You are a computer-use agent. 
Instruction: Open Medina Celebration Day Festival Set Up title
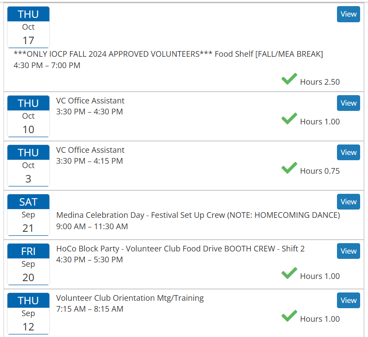(198, 215)
